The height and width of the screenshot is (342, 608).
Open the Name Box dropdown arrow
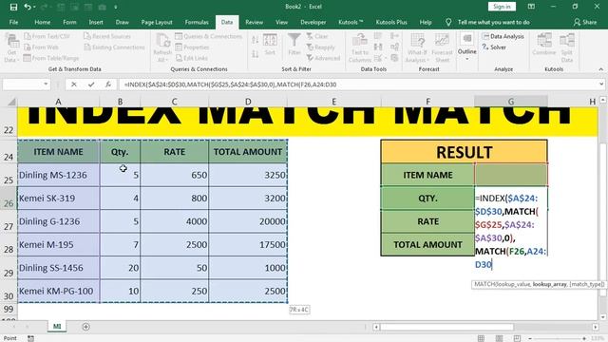pyautogui.click(x=46, y=85)
